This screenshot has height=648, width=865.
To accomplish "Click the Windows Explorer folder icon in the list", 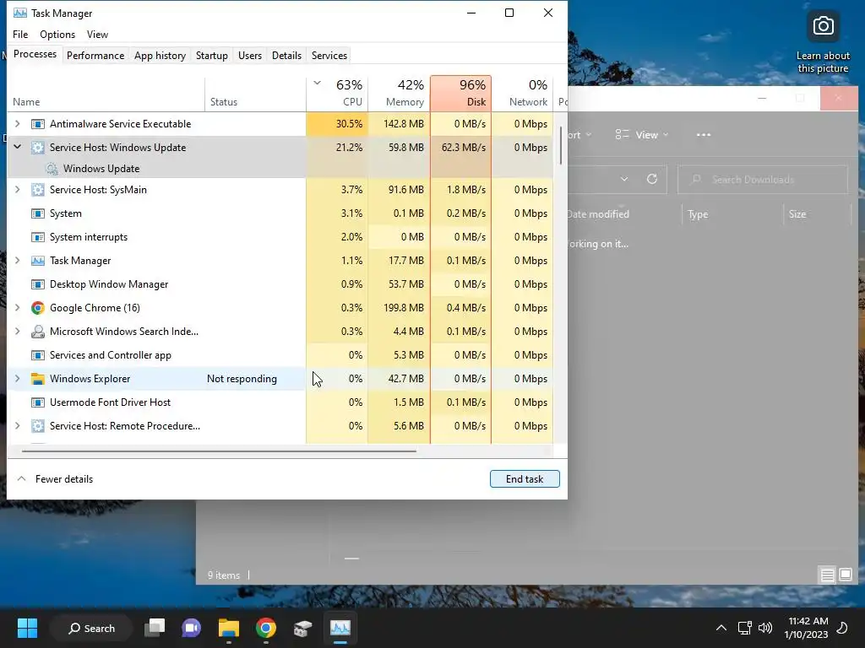I will pyautogui.click(x=37, y=379).
